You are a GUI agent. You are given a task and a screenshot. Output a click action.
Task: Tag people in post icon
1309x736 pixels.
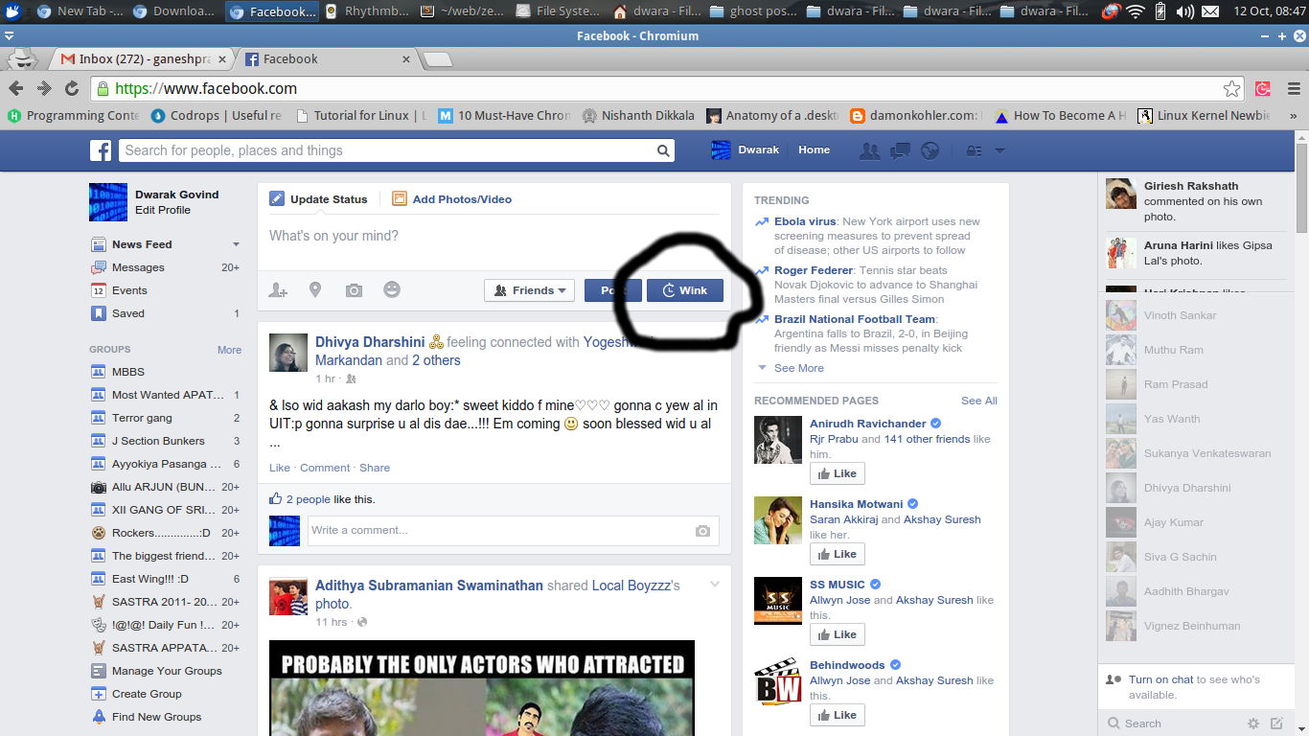[278, 289]
